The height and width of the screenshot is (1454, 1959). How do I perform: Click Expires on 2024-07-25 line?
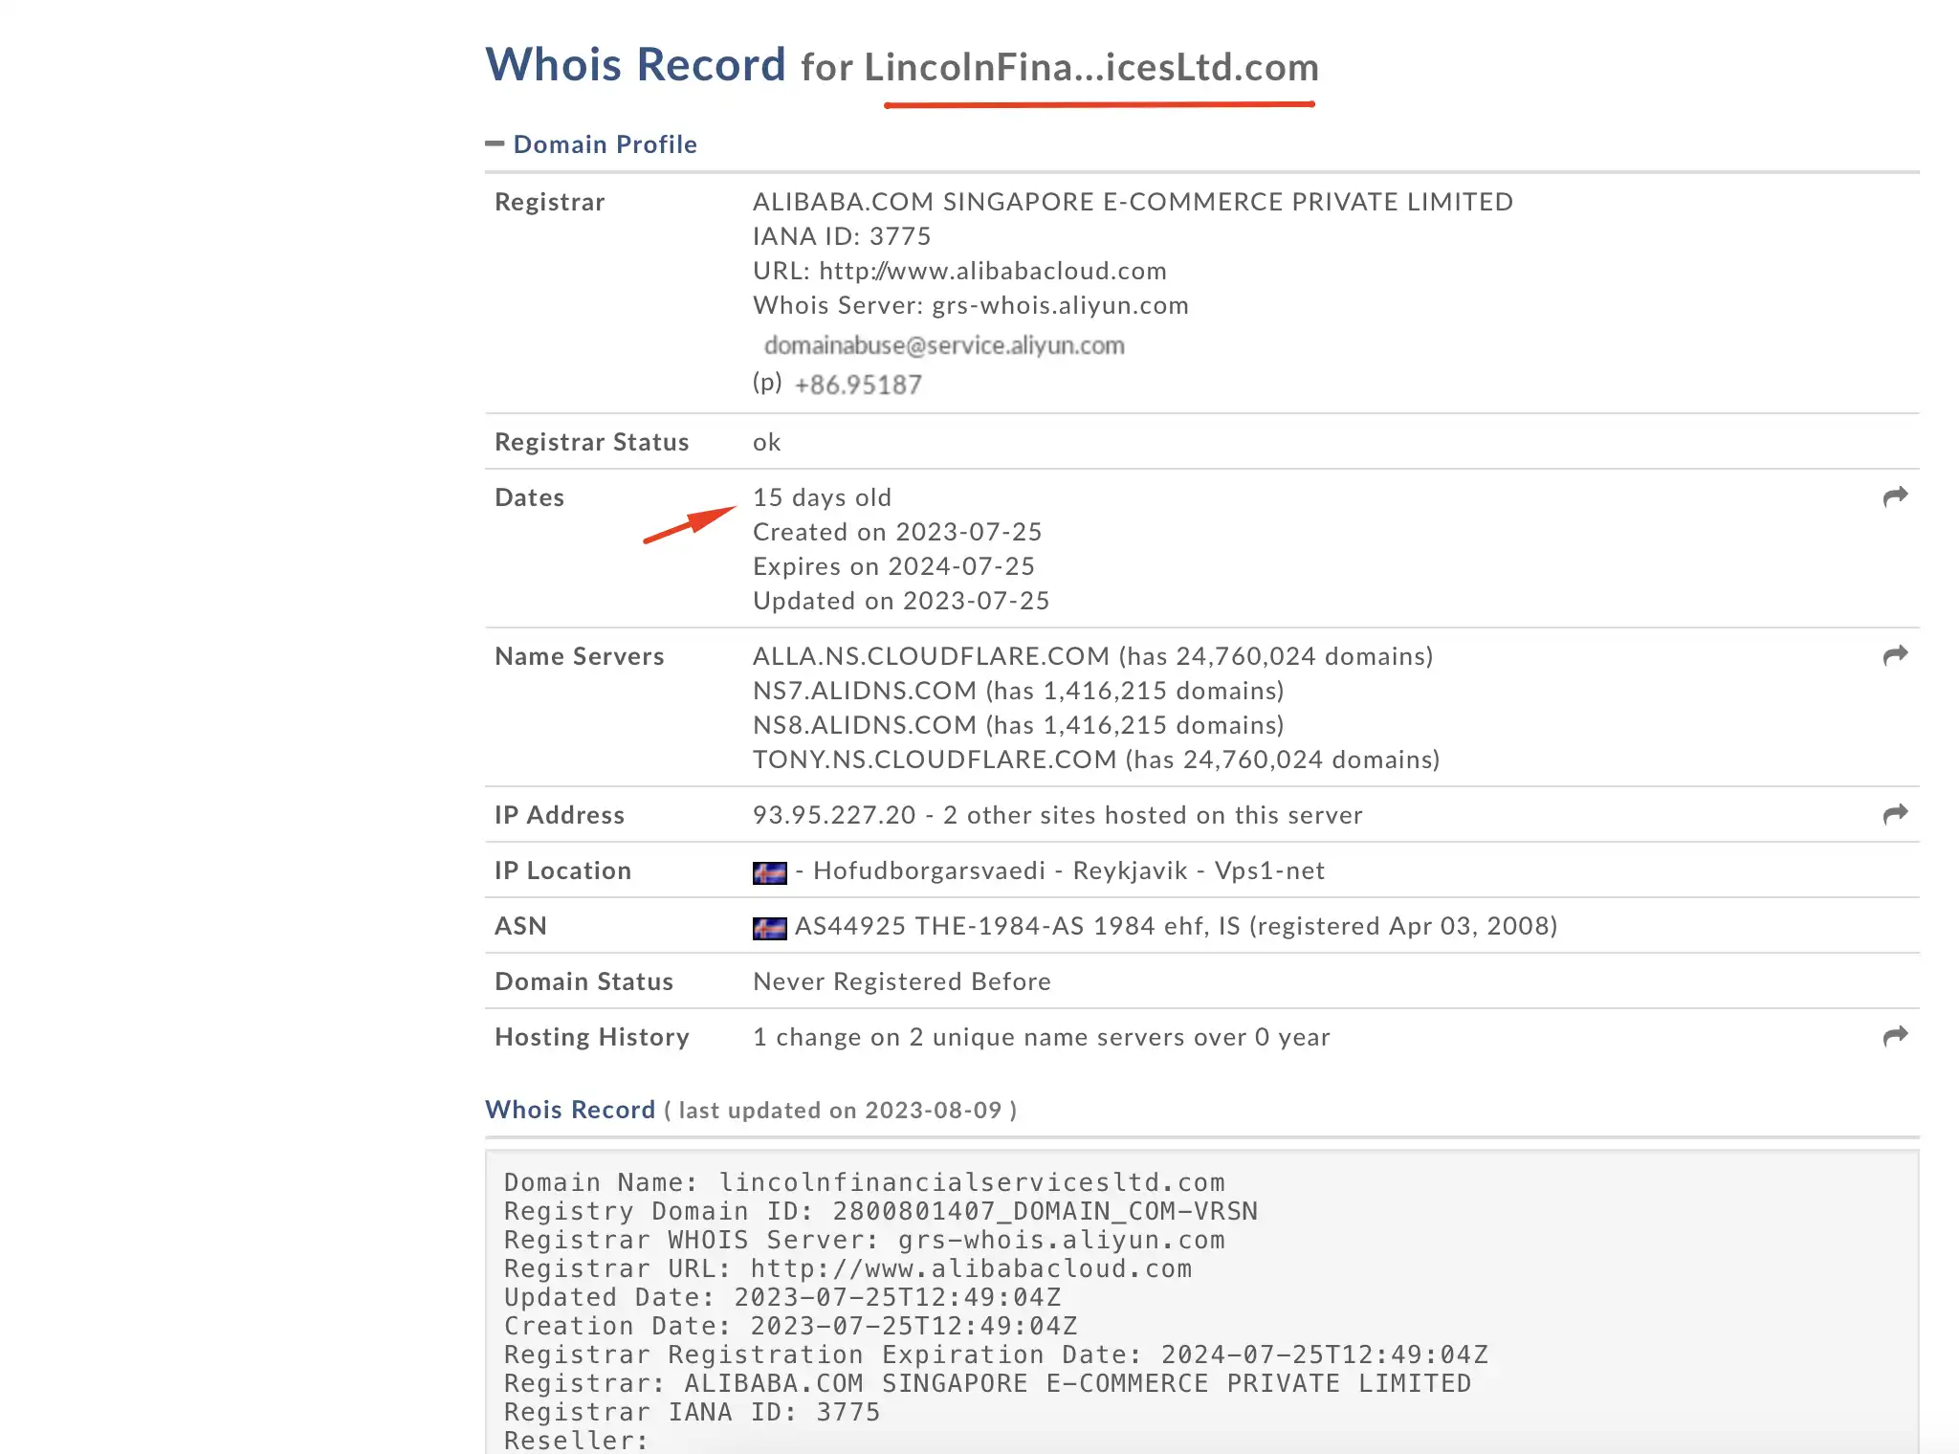893,566
